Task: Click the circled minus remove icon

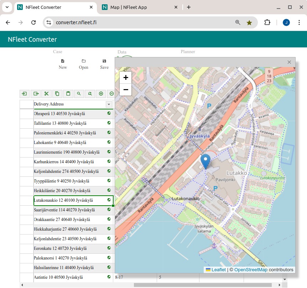Action: 111,94
